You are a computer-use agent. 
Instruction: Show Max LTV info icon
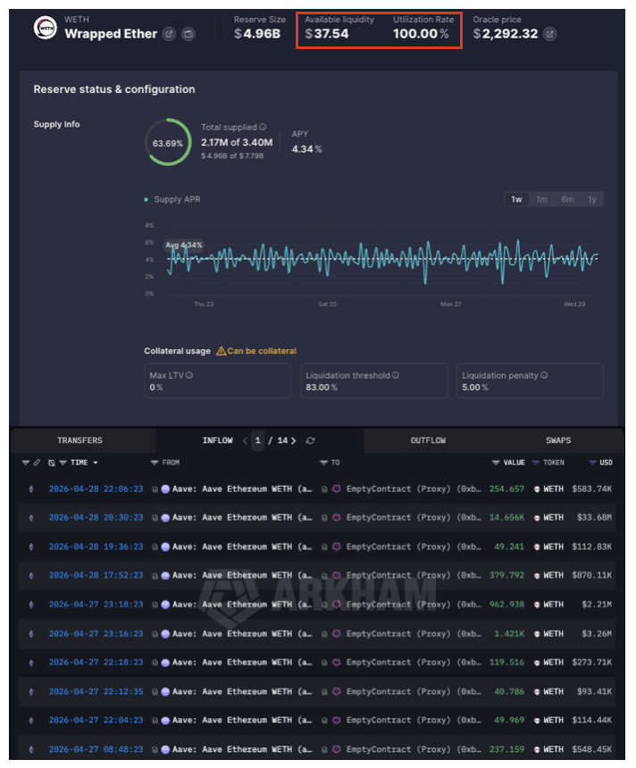[x=189, y=375]
